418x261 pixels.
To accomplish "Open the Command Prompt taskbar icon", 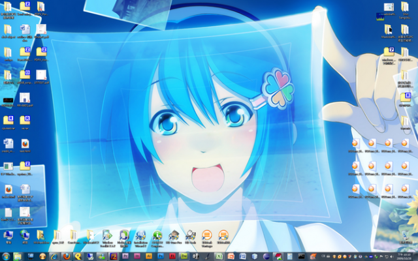I will click(x=301, y=256).
